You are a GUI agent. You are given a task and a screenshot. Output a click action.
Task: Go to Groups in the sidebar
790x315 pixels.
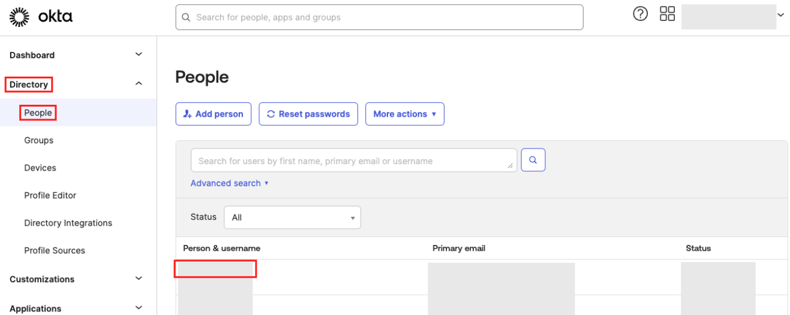tap(39, 140)
